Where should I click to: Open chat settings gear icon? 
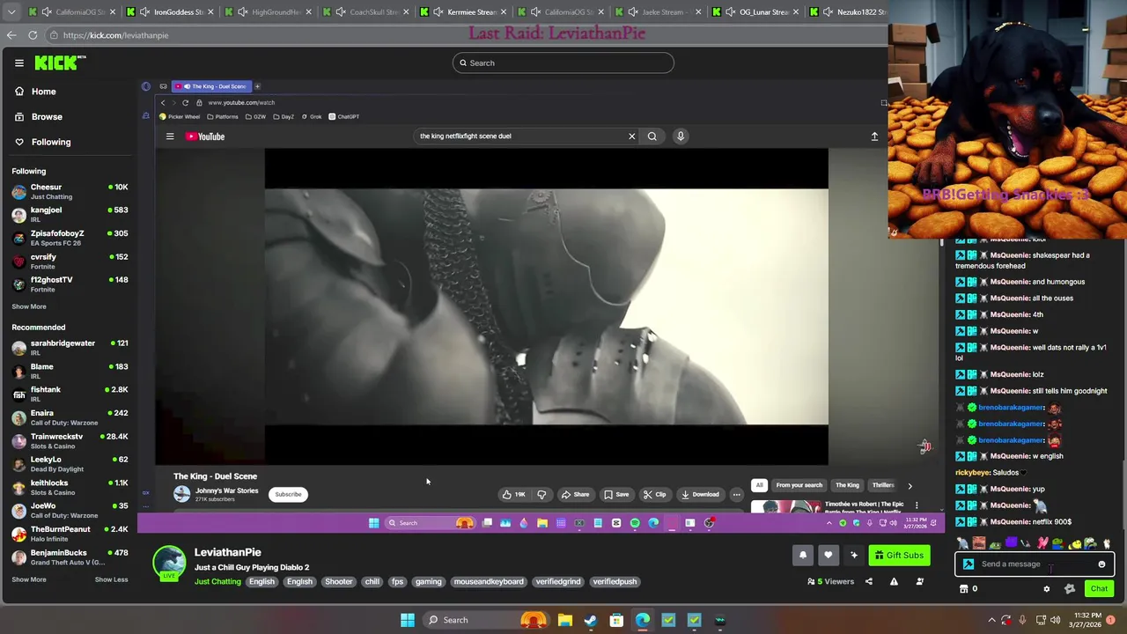point(1046,589)
